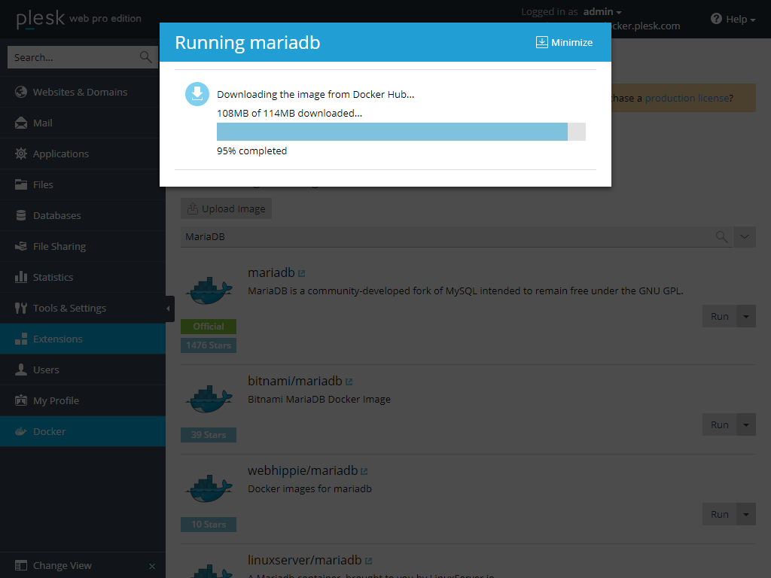
Task: Click the 95% completed text
Action: 251,151
